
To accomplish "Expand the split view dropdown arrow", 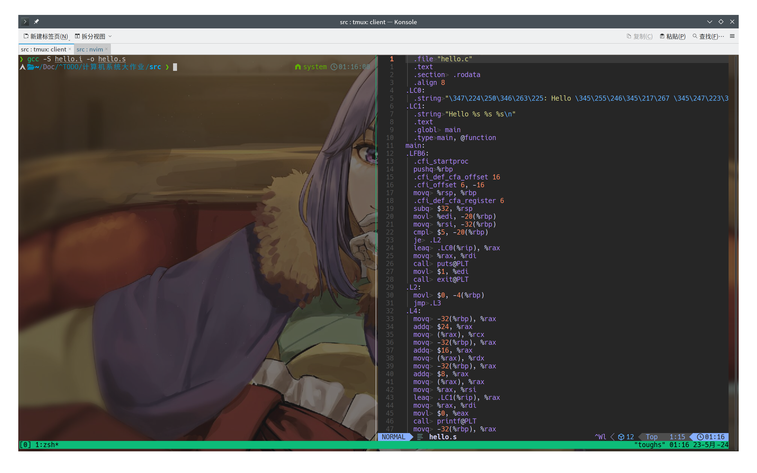I will tap(110, 36).
